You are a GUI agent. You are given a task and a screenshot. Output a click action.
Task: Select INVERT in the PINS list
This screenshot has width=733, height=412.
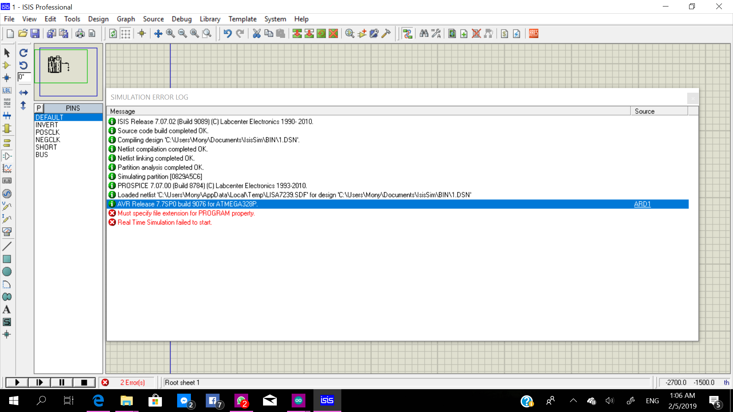(x=47, y=125)
